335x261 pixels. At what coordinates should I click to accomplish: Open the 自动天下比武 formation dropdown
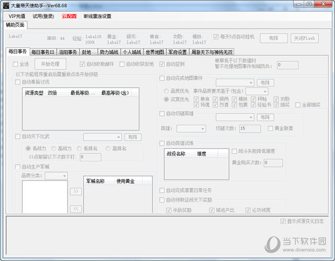coord(103,137)
